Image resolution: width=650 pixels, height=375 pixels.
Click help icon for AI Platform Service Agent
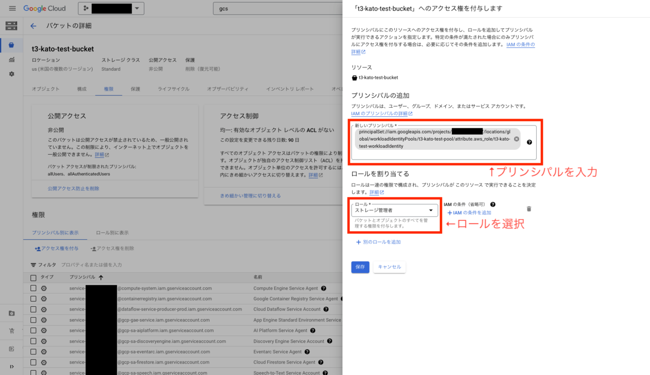point(313,331)
